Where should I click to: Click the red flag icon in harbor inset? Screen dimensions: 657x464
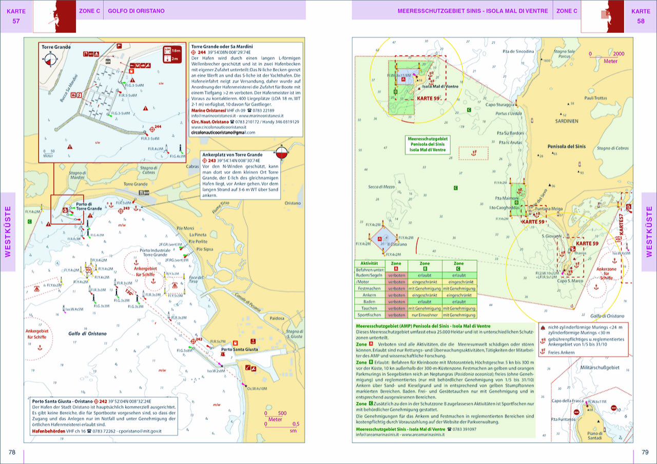(120, 46)
